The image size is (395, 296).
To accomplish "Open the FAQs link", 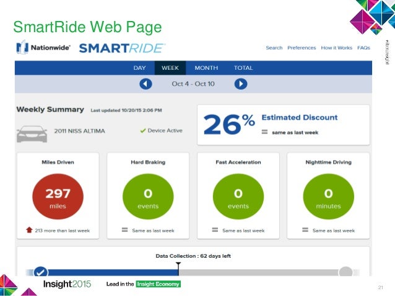I will (363, 48).
